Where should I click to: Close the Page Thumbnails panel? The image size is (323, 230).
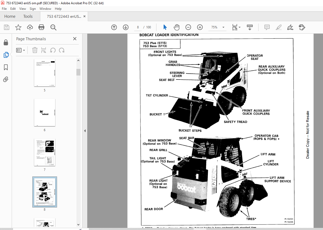[x=75, y=39]
